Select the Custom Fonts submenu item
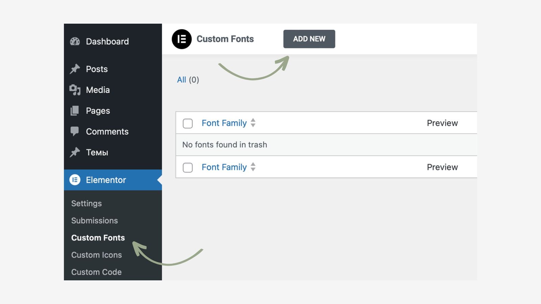The image size is (541, 304). click(98, 238)
